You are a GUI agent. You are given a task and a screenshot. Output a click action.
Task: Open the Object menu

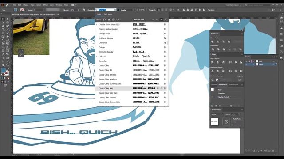pos(26,5)
